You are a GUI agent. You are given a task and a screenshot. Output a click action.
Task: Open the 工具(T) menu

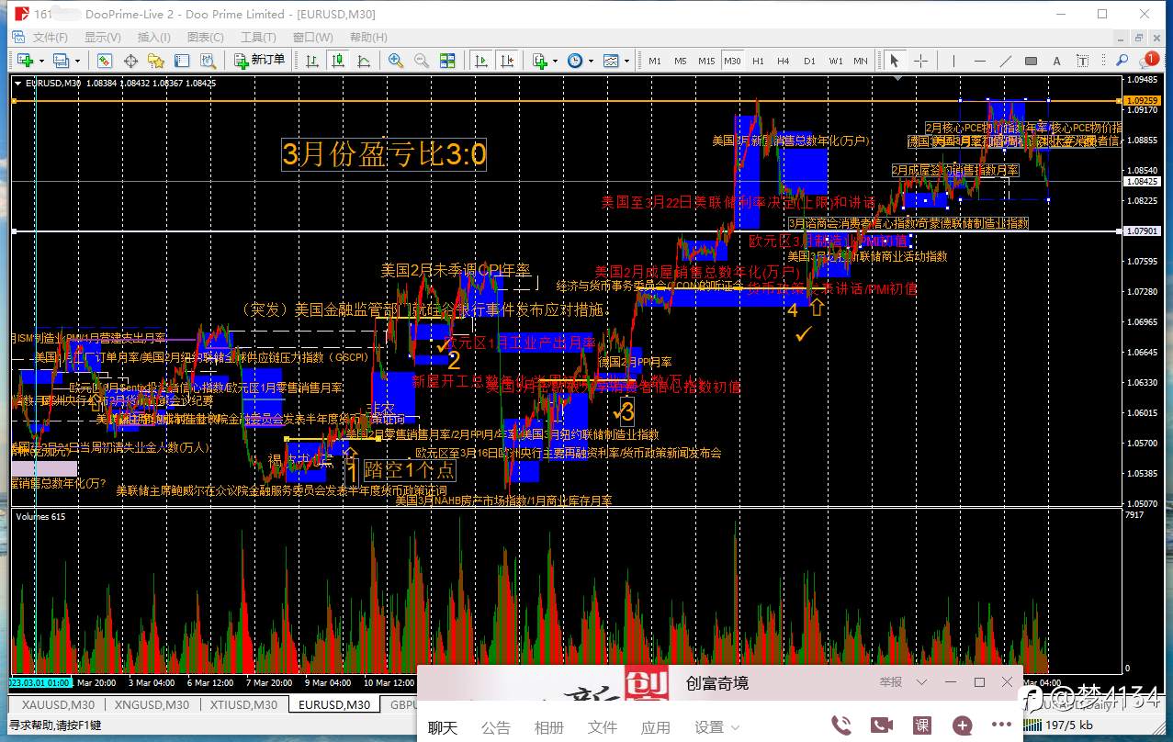(258, 38)
